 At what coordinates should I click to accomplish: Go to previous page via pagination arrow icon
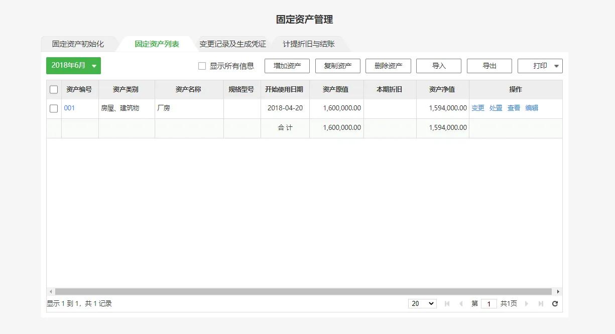coord(461,303)
